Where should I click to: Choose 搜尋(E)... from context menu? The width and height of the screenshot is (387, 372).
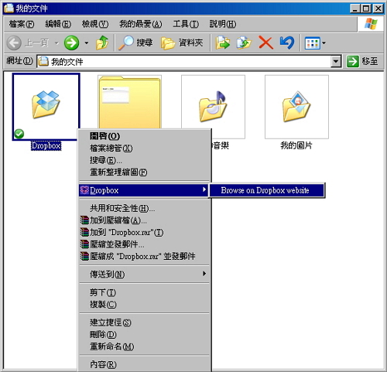click(145, 160)
